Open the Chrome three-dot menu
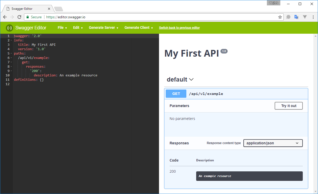The width and height of the screenshot is (318, 194). (x=313, y=17)
